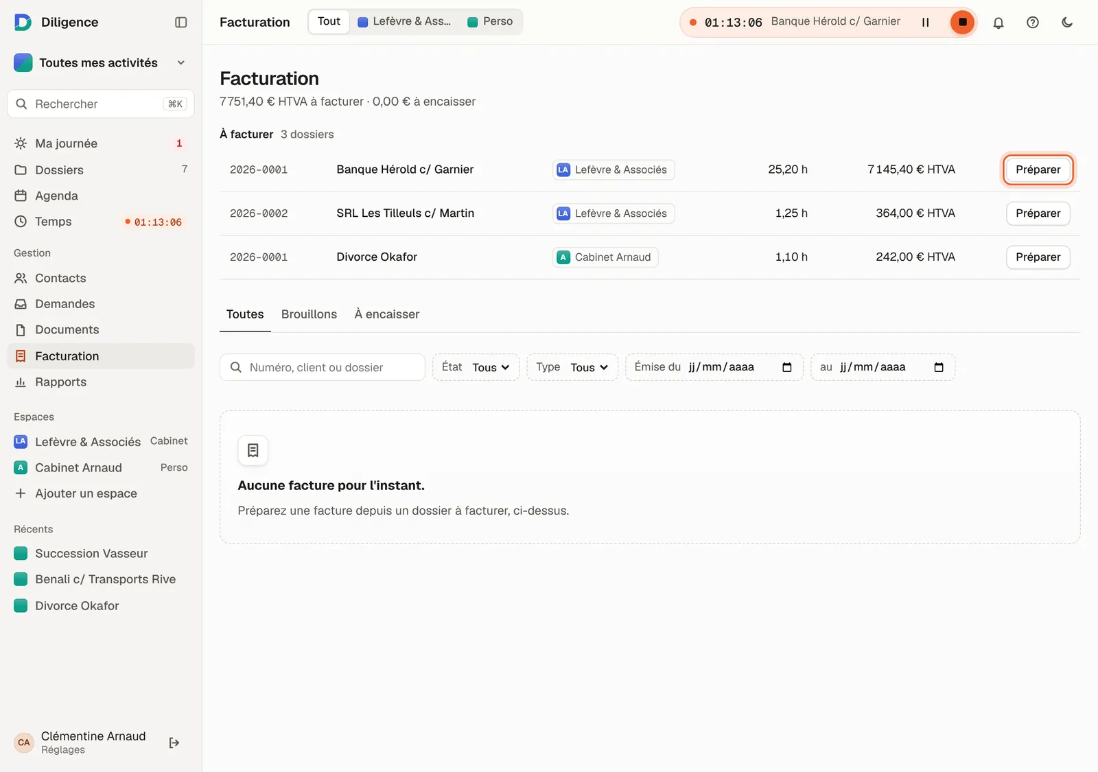This screenshot has height=772, width=1098.
Task: Switch to Toutes tab
Action: [245, 314]
